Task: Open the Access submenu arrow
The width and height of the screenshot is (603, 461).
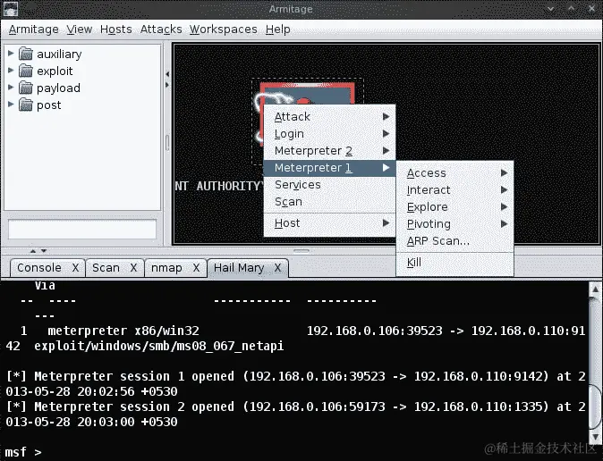Action: click(x=505, y=173)
